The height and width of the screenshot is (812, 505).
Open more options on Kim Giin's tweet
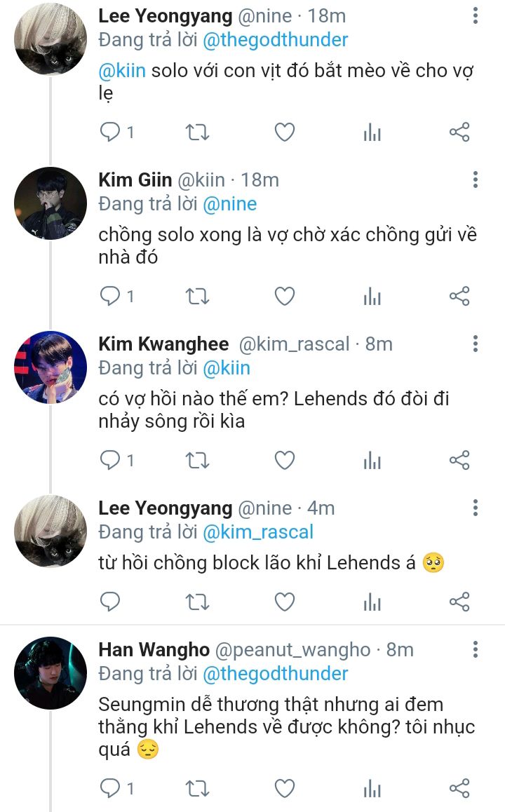[x=476, y=180]
